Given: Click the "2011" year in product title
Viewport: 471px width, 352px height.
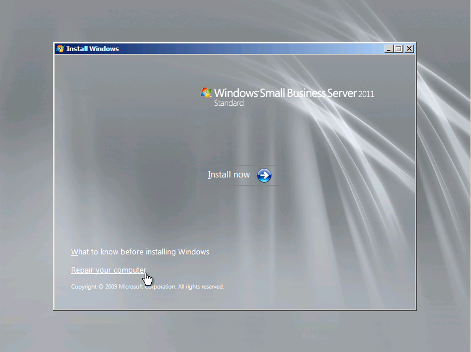Looking at the screenshot, I should [x=366, y=94].
